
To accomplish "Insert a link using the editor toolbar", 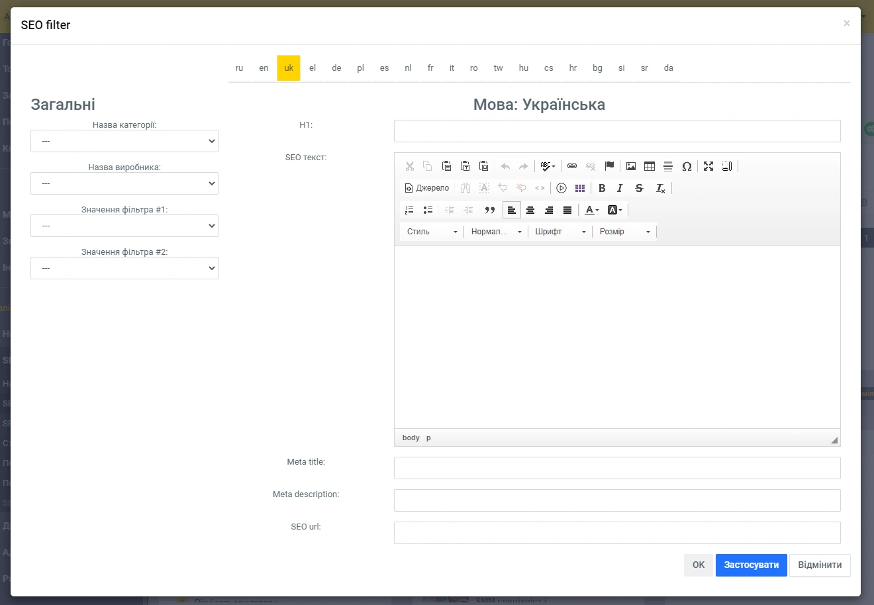I will coord(572,166).
